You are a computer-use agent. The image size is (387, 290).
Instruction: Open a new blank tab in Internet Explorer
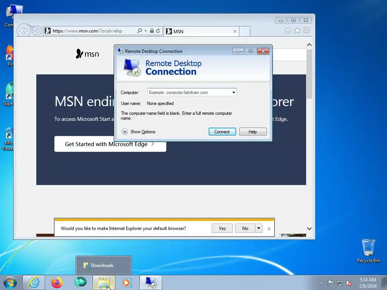point(245,31)
